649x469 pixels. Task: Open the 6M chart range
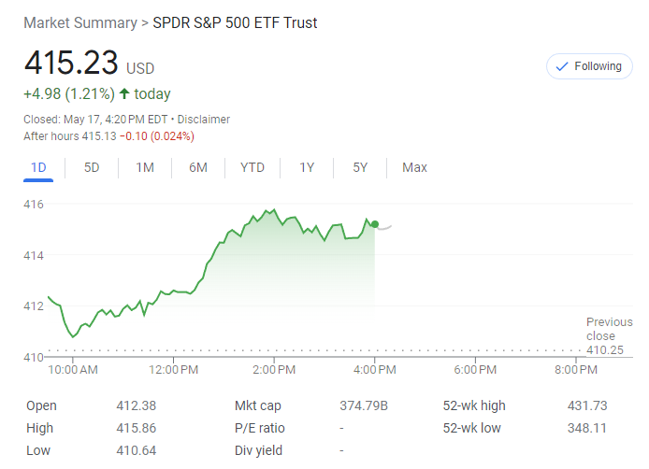click(x=198, y=167)
